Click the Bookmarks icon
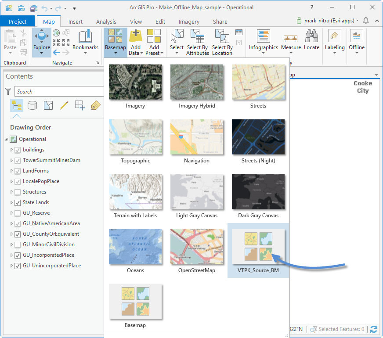Screen dimensions: 383x338 (x=85, y=36)
